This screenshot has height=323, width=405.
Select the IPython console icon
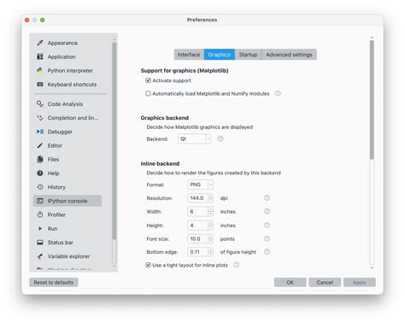click(x=40, y=201)
